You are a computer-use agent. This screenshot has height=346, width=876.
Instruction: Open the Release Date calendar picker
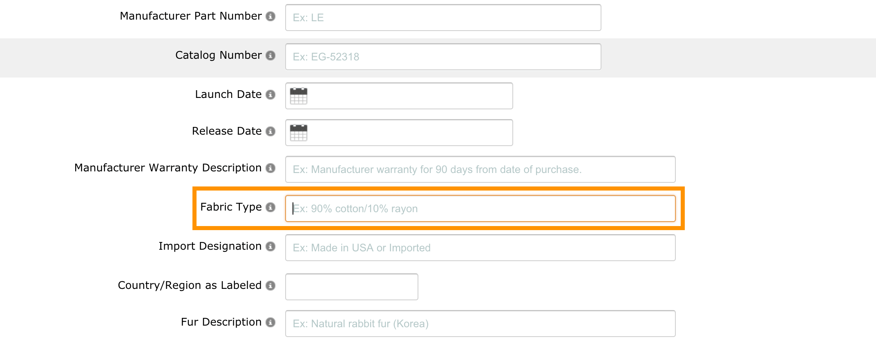pos(299,133)
